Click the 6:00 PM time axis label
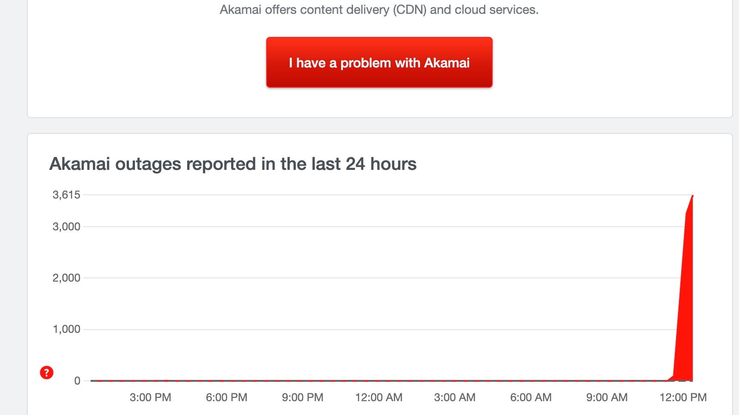The width and height of the screenshot is (739, 415). click(226, 397)
